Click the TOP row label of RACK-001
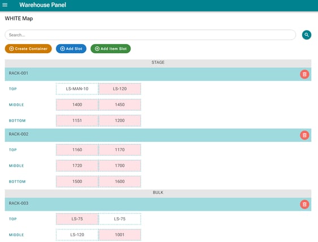This screenshot has width=318, height=242. click(13, 89)
